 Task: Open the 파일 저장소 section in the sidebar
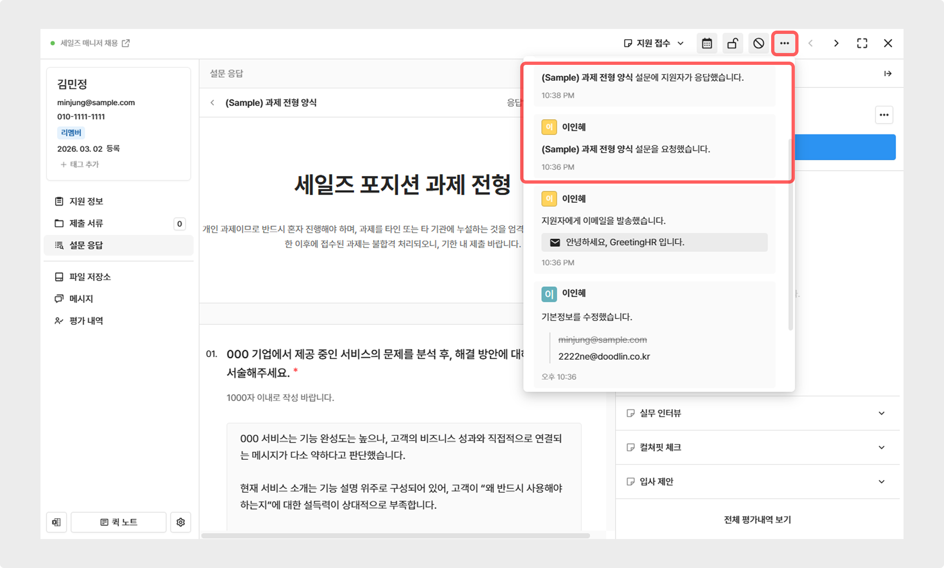pos(119,277)
